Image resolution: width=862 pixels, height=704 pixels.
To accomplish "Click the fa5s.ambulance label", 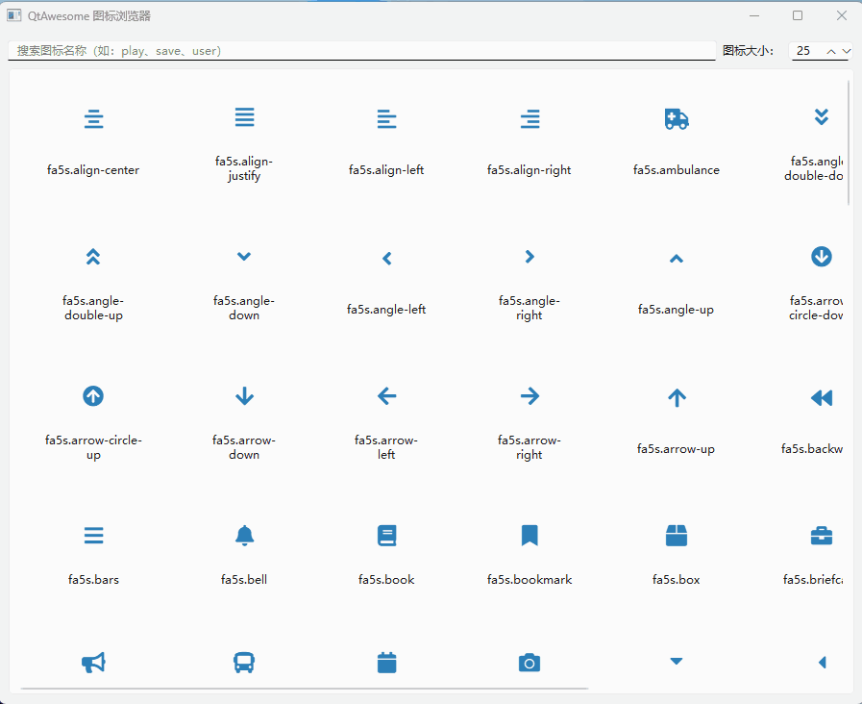I will pos(677,170).
